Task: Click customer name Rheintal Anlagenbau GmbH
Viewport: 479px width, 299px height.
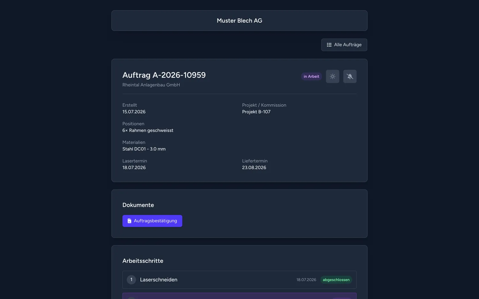Action: (x=151, y=85)
